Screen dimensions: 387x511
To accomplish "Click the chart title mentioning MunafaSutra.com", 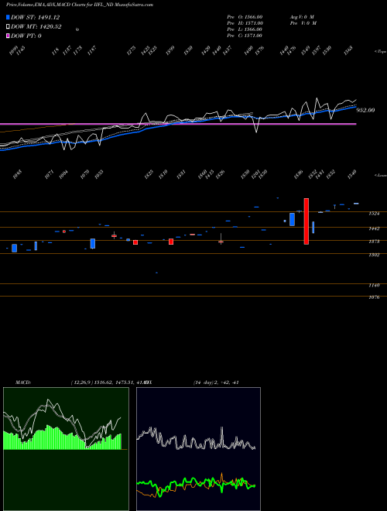I will click(80, 5).
